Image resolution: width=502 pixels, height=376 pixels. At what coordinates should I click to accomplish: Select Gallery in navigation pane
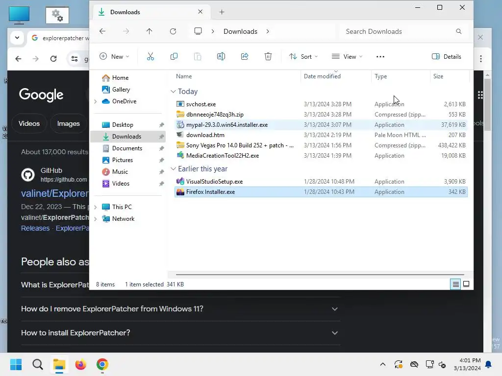pos(121,90)
